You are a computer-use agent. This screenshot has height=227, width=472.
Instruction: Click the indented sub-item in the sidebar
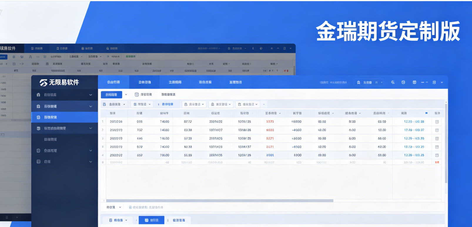[x=50, y=139]
